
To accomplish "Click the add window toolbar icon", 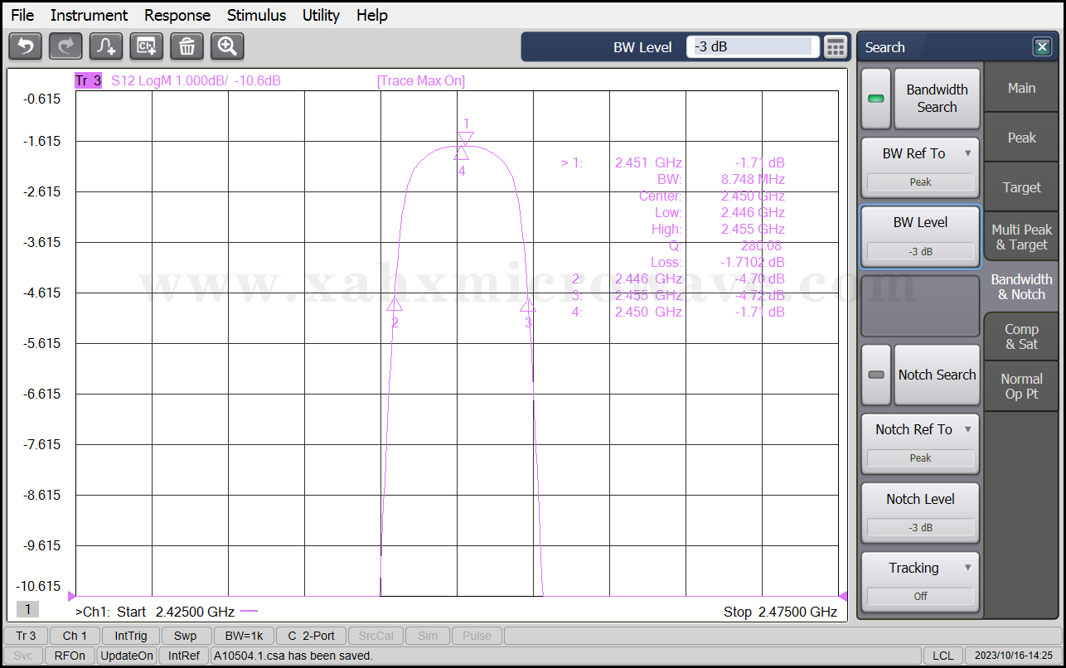I will point(147,46).
